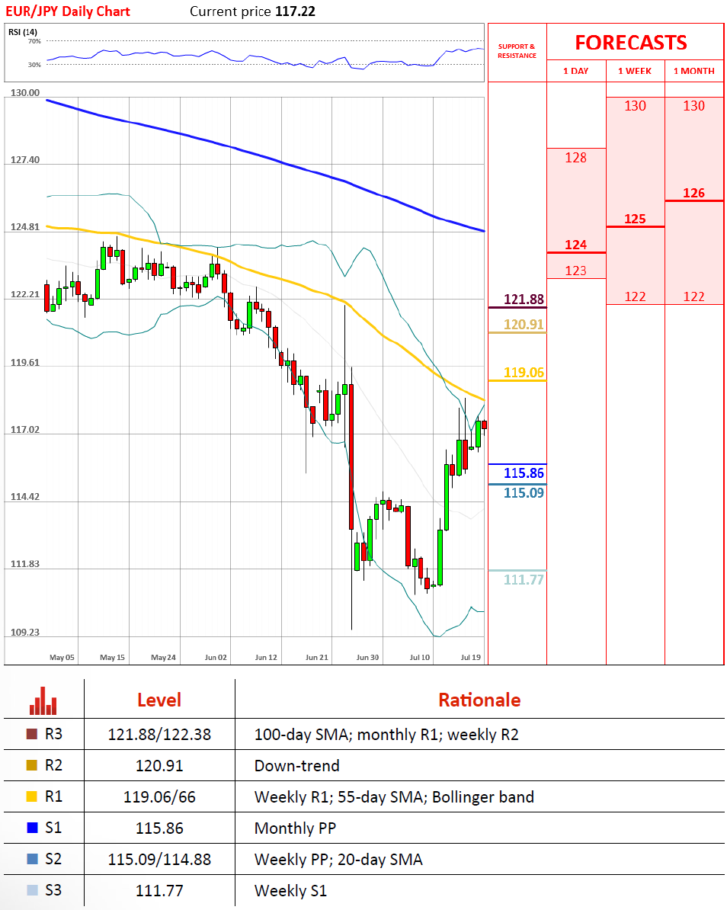Click the Monthly PP rationale text

coord(295,828)
